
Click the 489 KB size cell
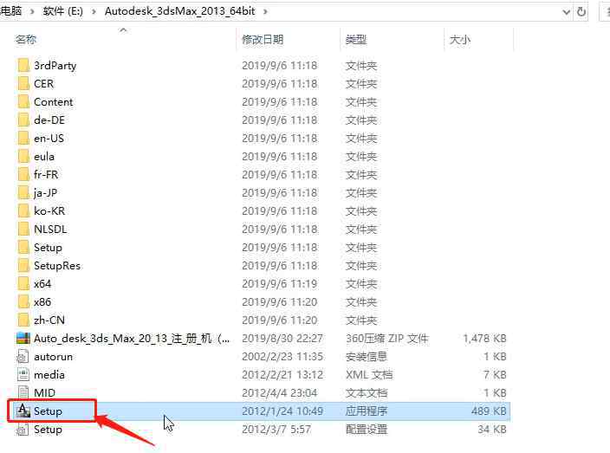[x=489, y=411]
